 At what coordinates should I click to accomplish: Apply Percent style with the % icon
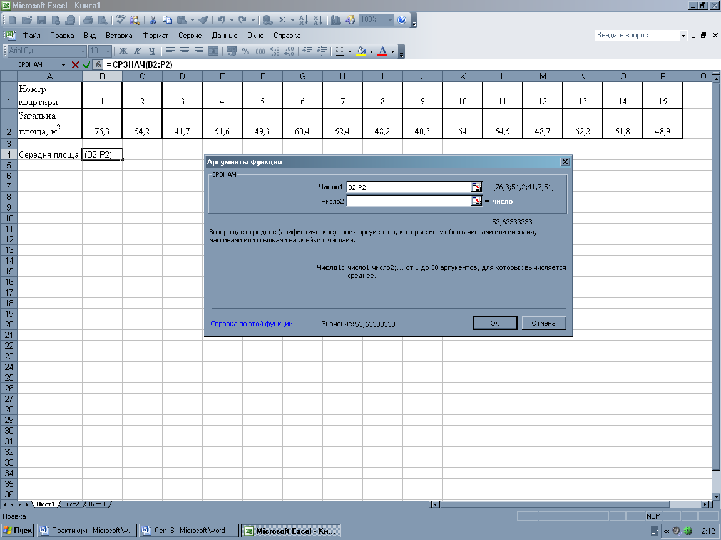point(245,51)
